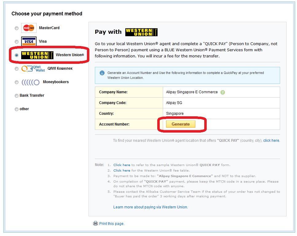This screenshot has height=236, width=297.
Task: Select the MasterCard radio button
Action: (17, 28)
